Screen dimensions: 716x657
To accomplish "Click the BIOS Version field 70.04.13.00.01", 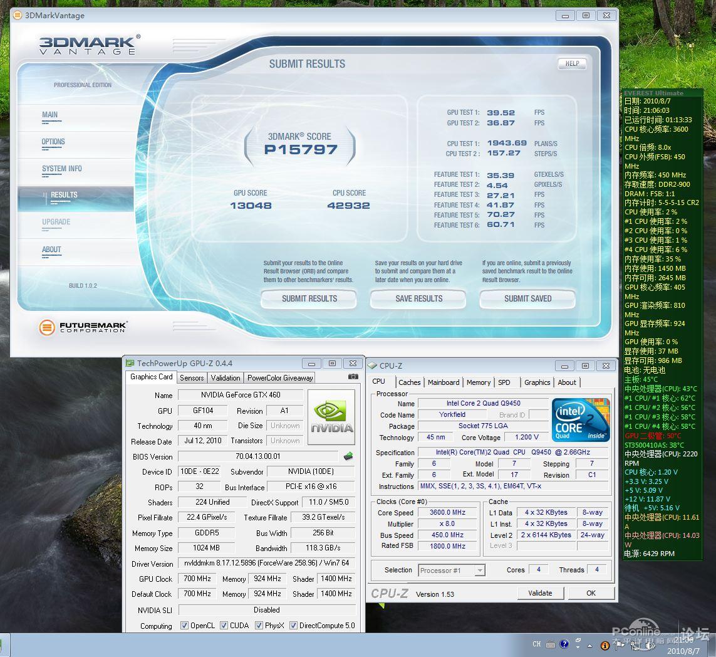I will [258, 456].
